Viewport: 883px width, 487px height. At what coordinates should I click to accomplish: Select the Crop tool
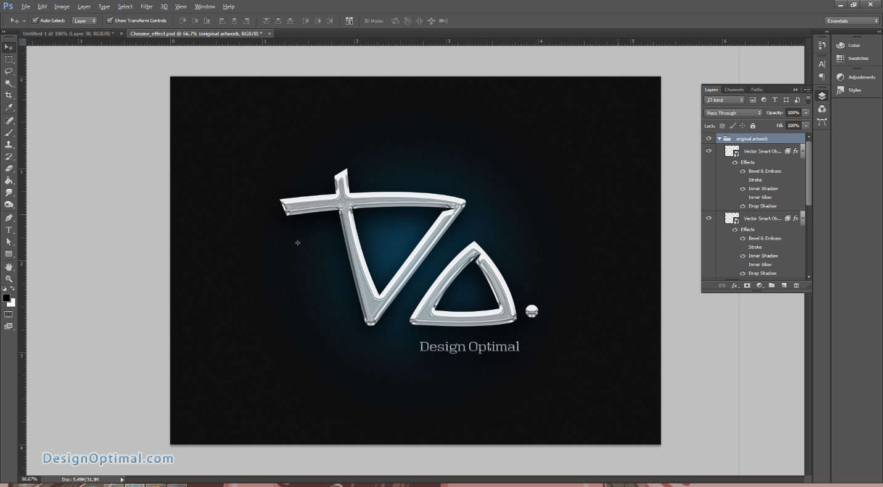click(x=9, y=95)
